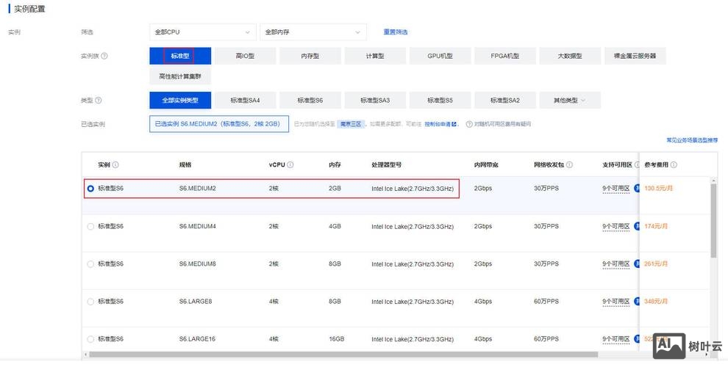Open the 全部内存 filter dropdown

pos(313,32)
